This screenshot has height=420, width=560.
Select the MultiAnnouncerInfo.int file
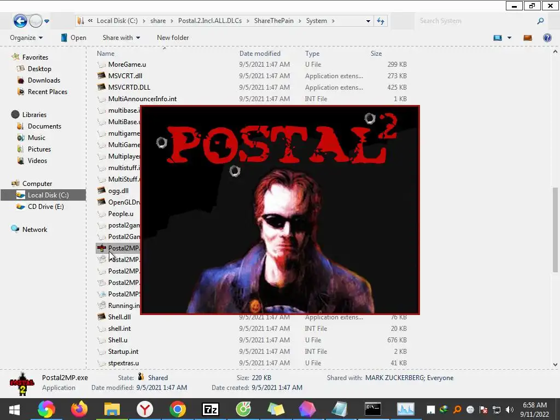click(142, 99)
